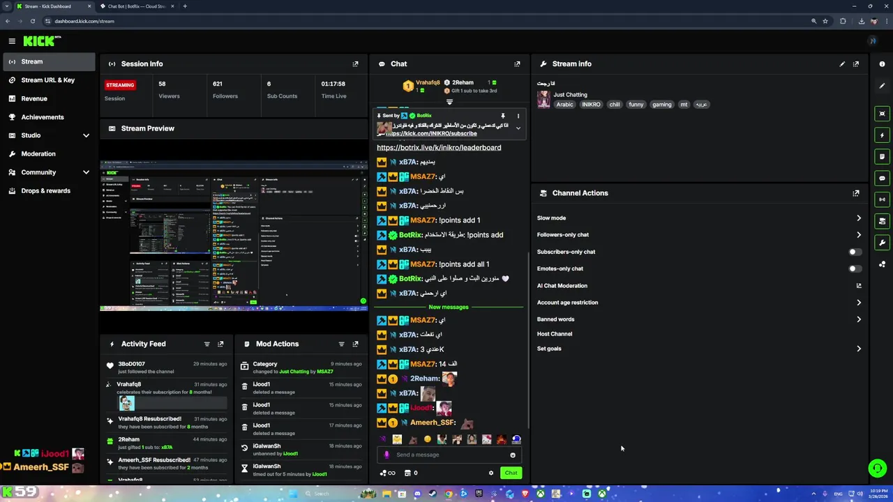Viewport: 893px width, 502px height.
Task: Click Host Channel action
Action: click(555, 334)
